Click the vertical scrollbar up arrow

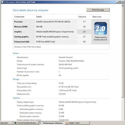coord(123,5)
